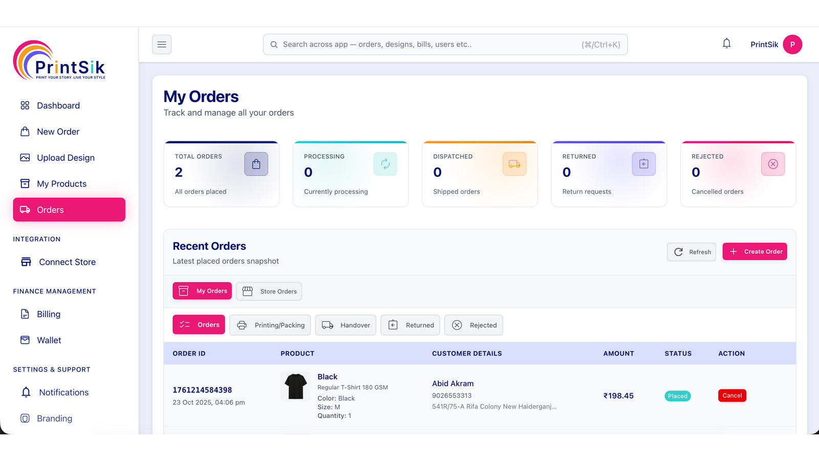Click the shopping bag icon on Total Orders card
Viewport: 819px width, 461px height.
pyautogui.click(x=256, y=164)
